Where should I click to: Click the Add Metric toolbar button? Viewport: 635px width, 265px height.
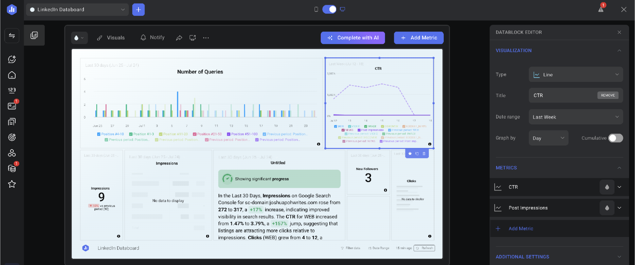pyautogui.click(x=419, y=38)
